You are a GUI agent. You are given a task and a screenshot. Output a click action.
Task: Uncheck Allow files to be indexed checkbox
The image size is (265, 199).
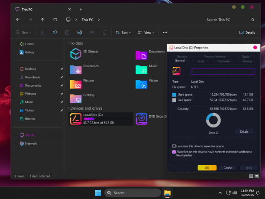click(174, 152)
